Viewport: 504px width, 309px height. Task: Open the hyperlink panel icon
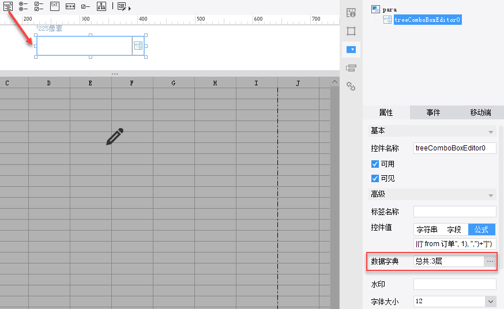[x=351, y=86]
